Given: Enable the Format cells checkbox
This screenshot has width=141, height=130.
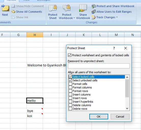Looking at the screenshot, I should pos(70,84).
